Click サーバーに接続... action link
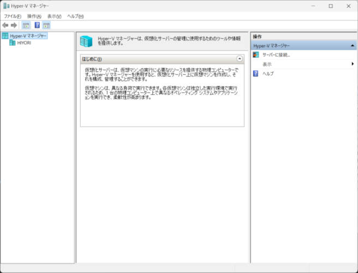This screenshot has height=273, width=358. [276, 55]
